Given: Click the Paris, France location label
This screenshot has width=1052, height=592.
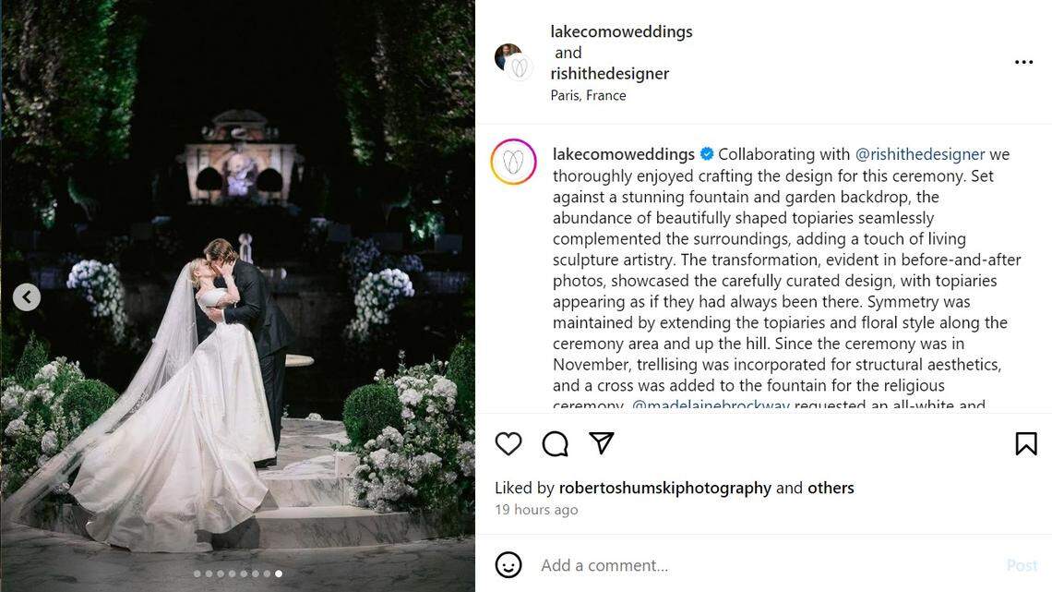Looking at the screenshot, I should click(x=589, y=95).
